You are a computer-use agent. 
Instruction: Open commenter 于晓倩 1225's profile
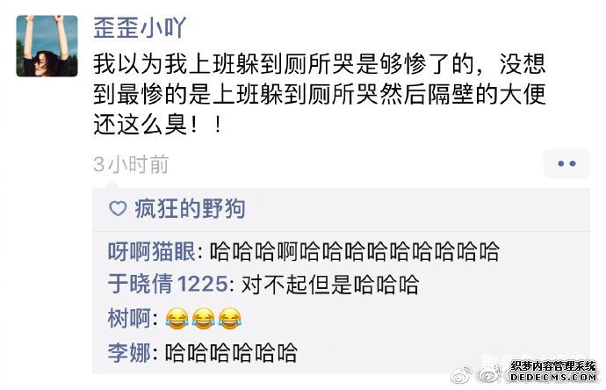(168, 285)
